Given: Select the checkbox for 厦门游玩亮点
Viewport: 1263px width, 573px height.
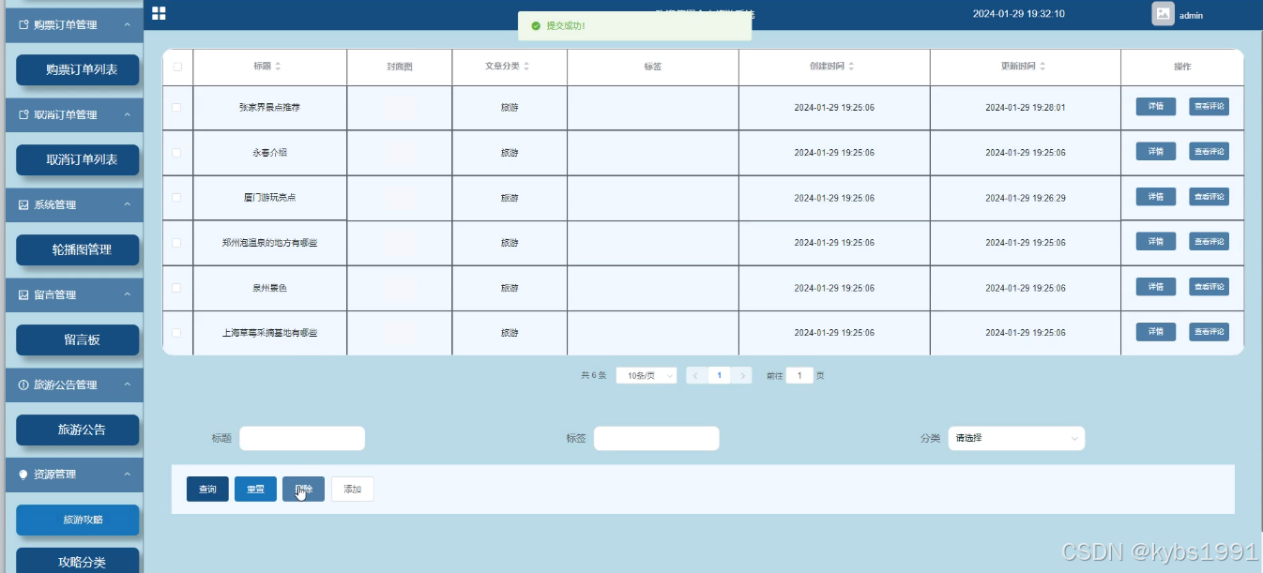Looking at the screenshot, I should pyautogui.click(x=176, y=198).
